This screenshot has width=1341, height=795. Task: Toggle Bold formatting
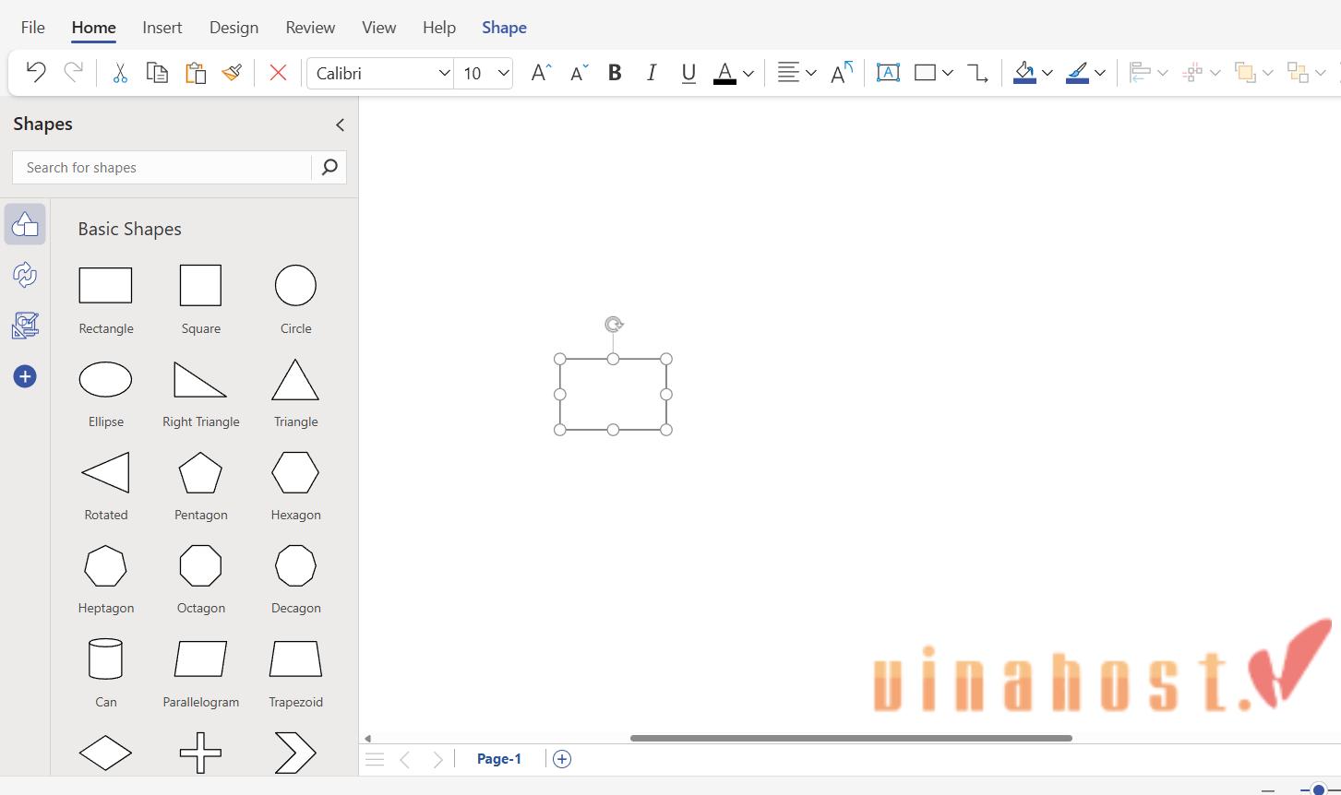click(x=615, y=73)
